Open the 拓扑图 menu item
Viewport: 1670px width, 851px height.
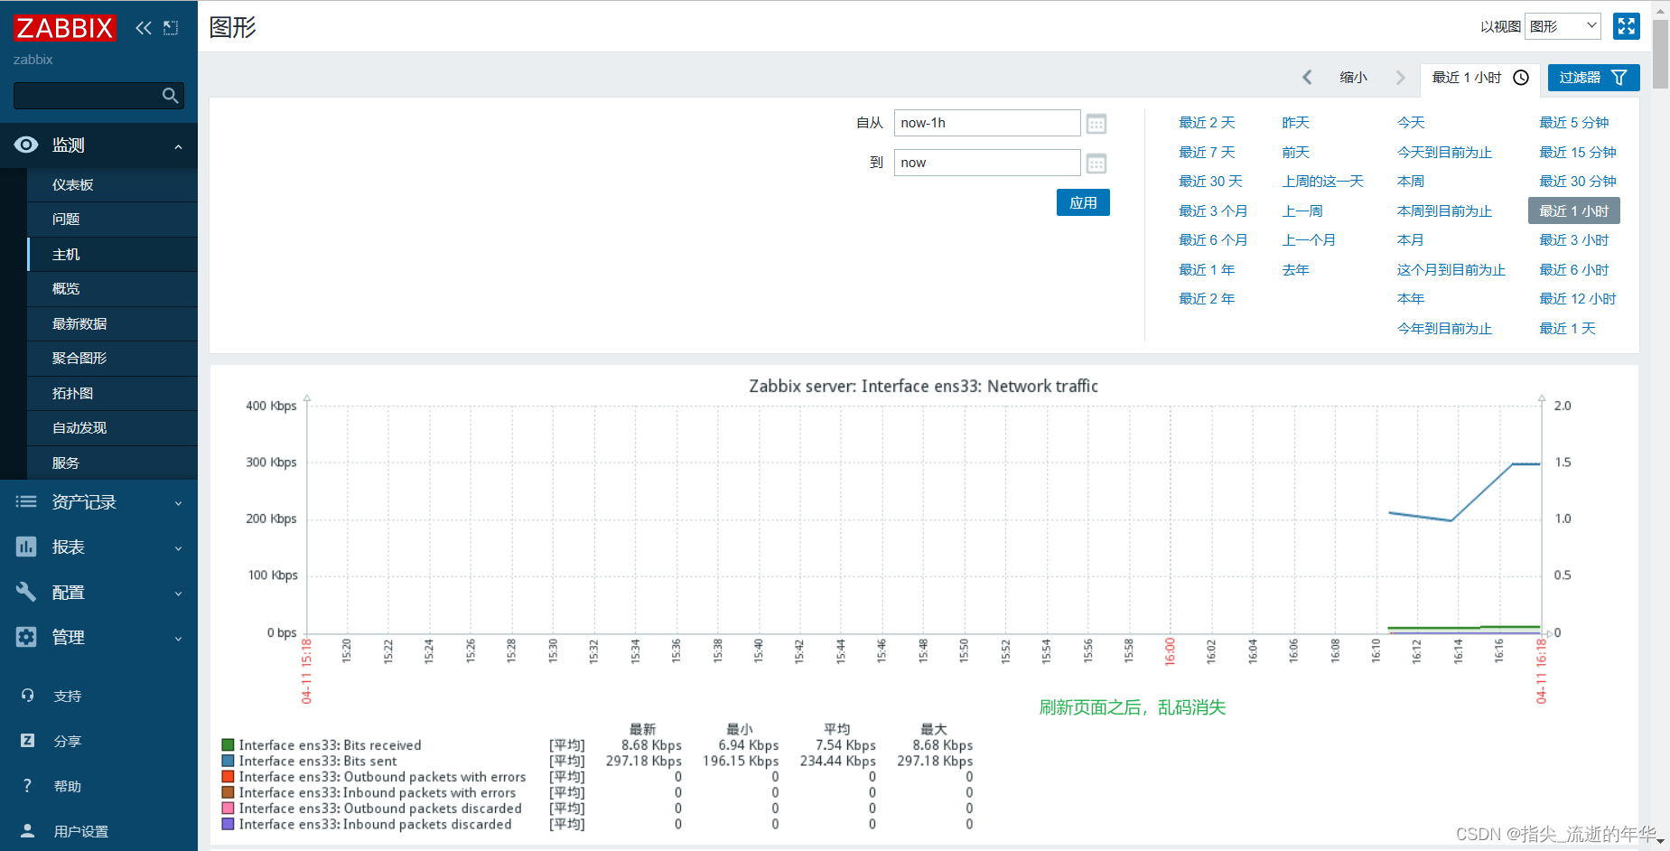point(112,393)
